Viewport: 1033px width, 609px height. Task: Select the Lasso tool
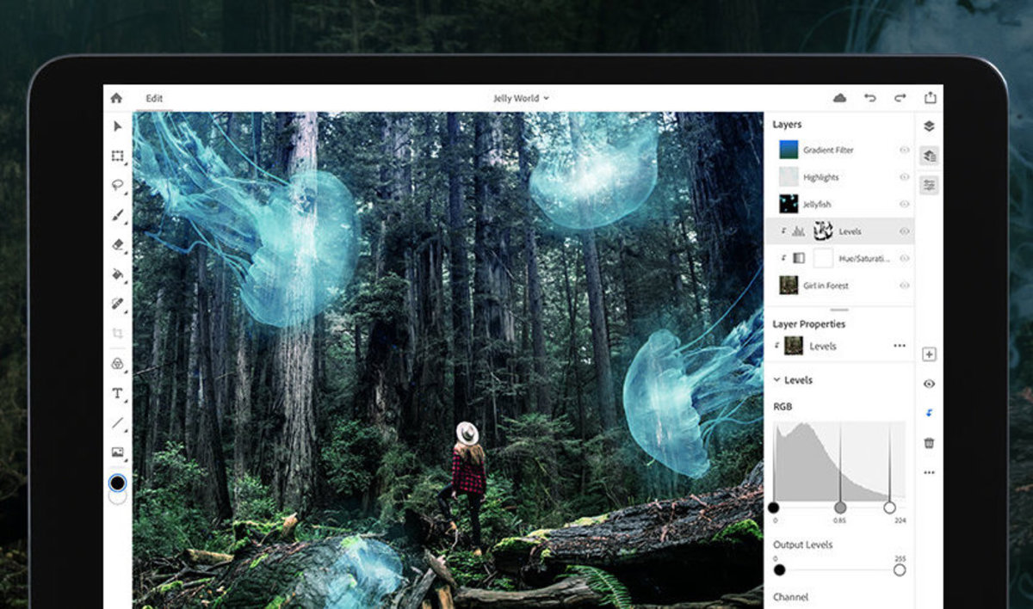pos(118,185)
